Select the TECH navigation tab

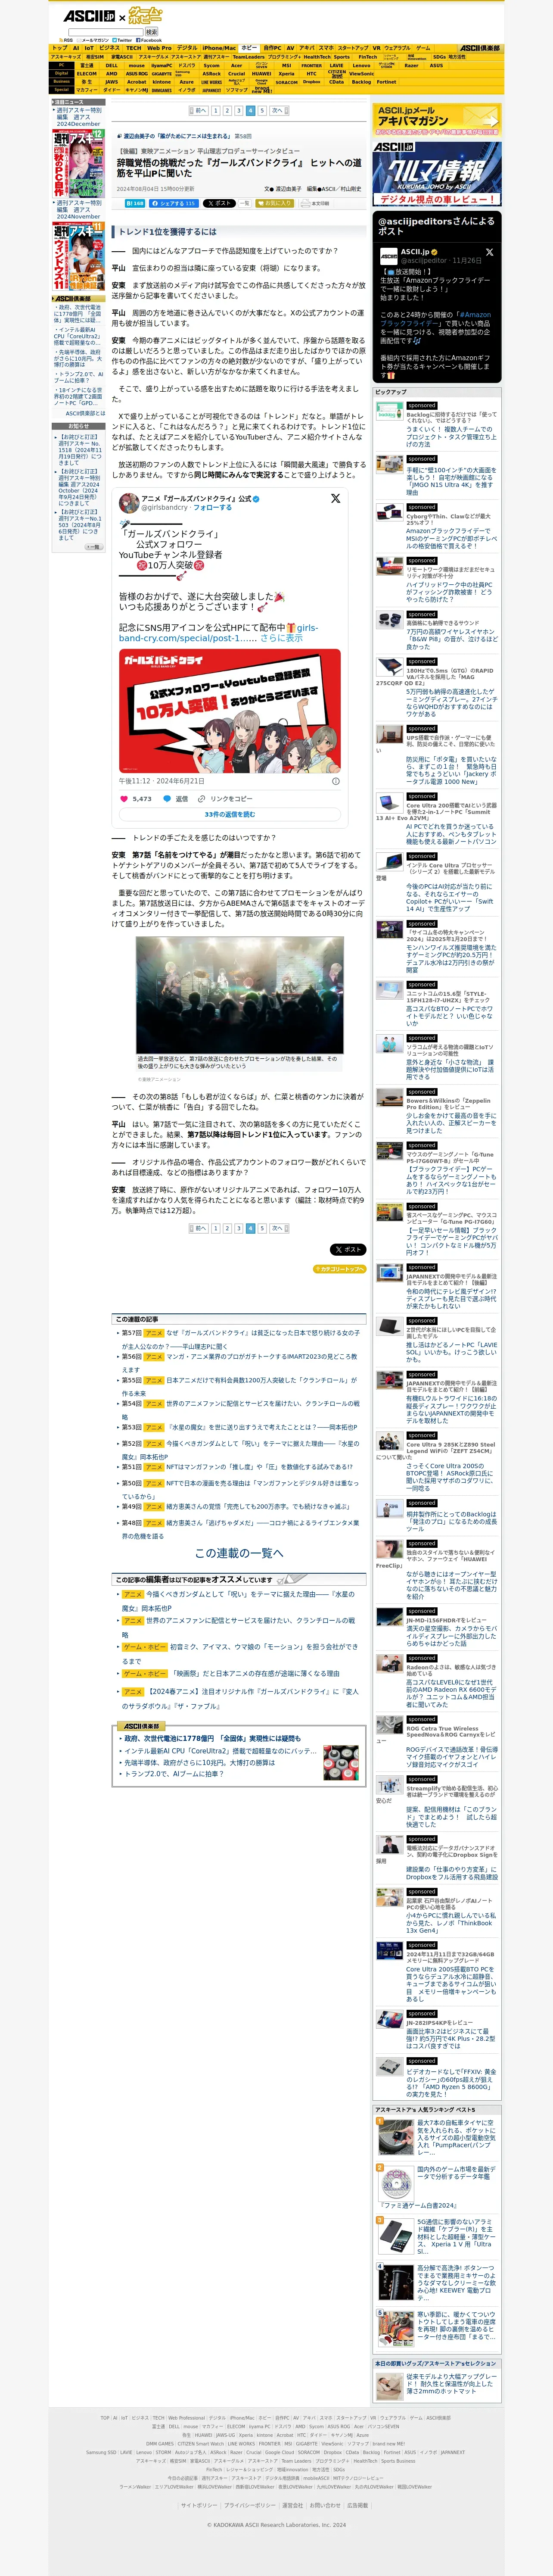[133, 48]
